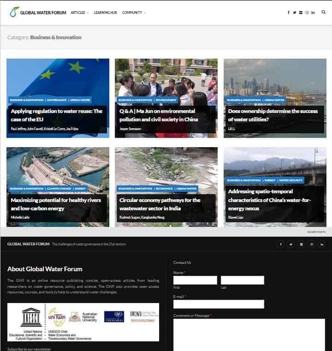Click the Older Posts link
Image resolution: width=332 pixels, height=351 pixels.
click(316, 232)
